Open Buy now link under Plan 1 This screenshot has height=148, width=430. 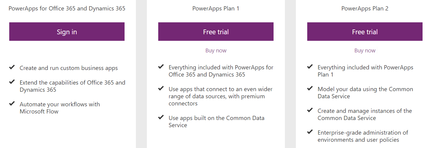216,51
